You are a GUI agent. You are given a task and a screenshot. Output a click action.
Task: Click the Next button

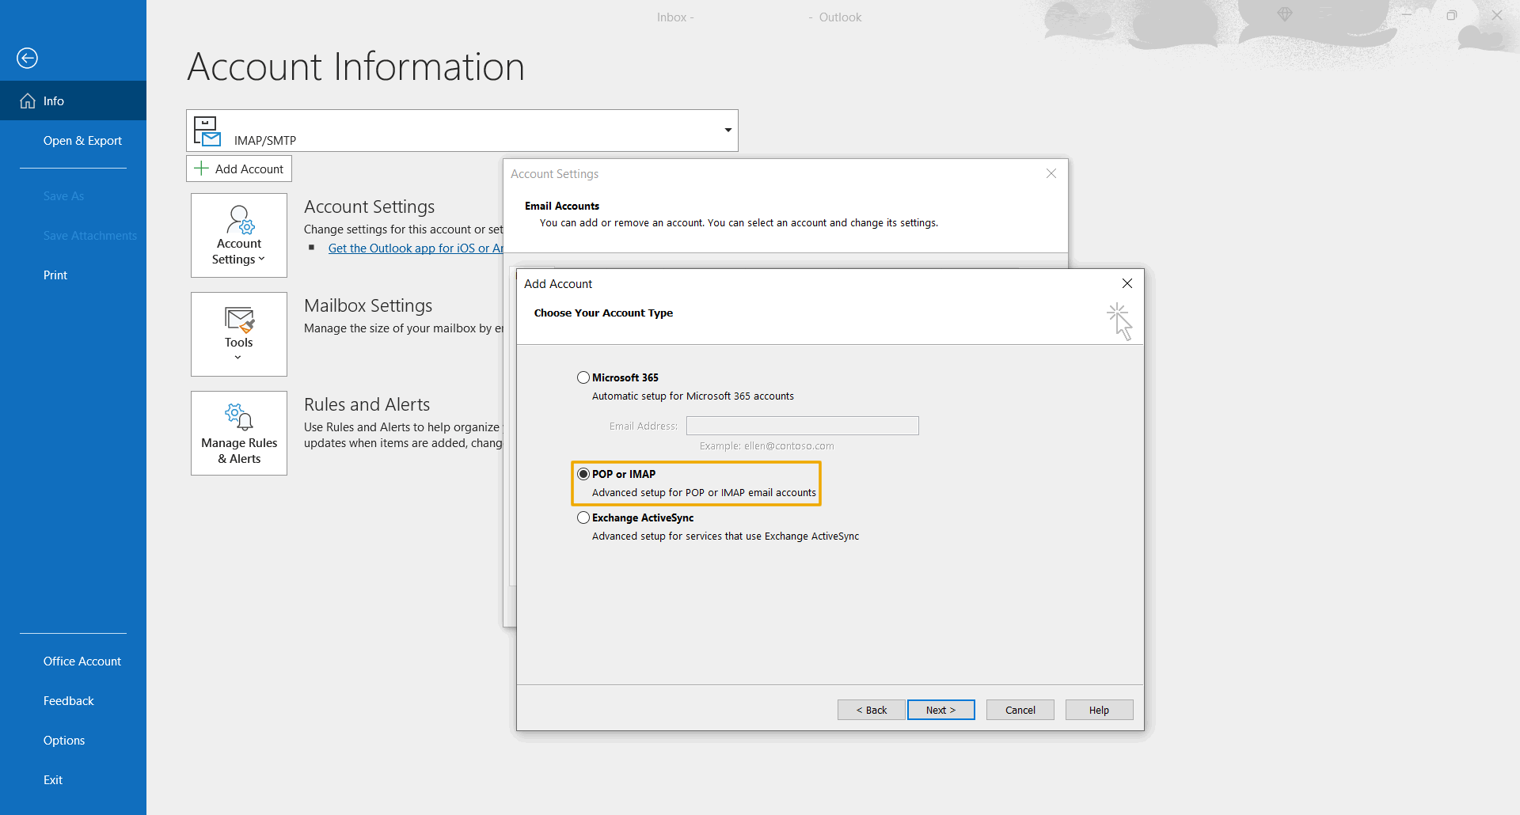(x=940, y=710)
